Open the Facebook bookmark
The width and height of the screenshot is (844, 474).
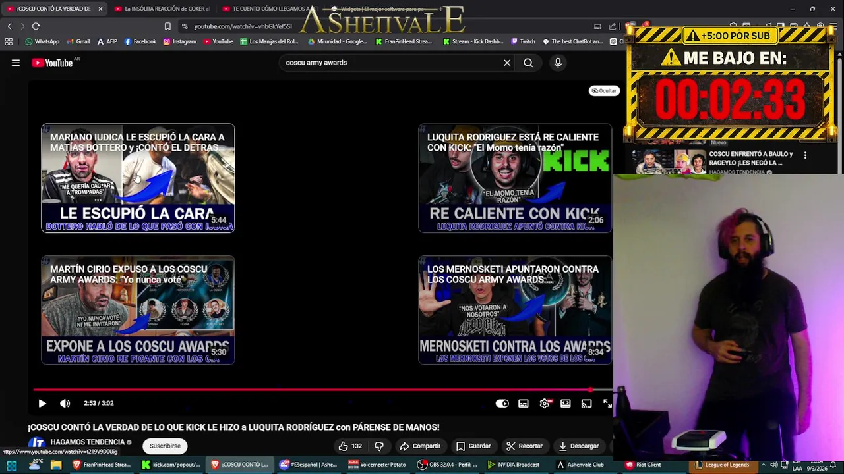(140, 41)
